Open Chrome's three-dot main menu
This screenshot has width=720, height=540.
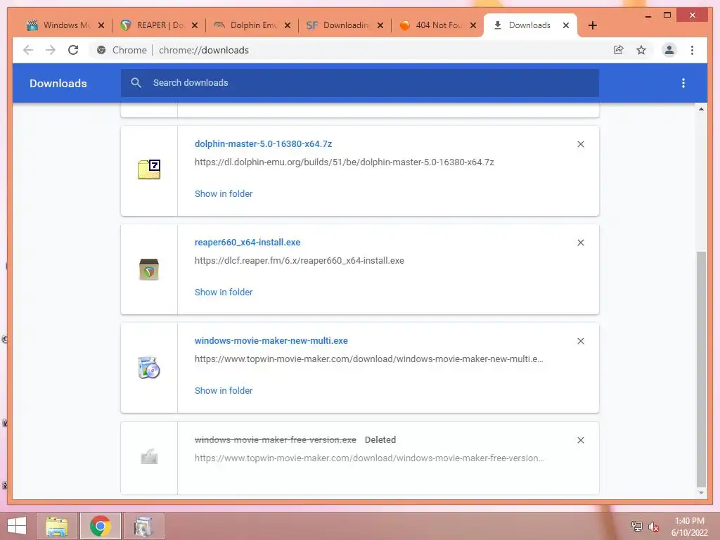click(692, 50)
